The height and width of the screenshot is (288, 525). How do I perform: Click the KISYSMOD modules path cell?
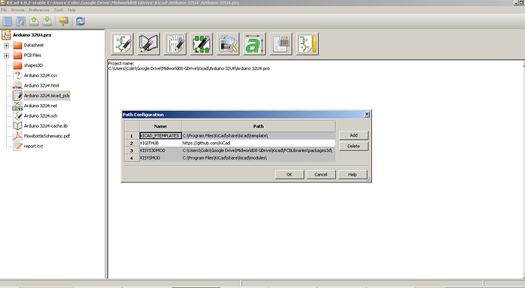coord(258,158)
